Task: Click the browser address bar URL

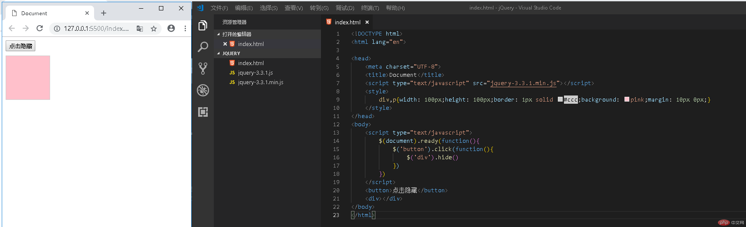Action: click(96, 29)
